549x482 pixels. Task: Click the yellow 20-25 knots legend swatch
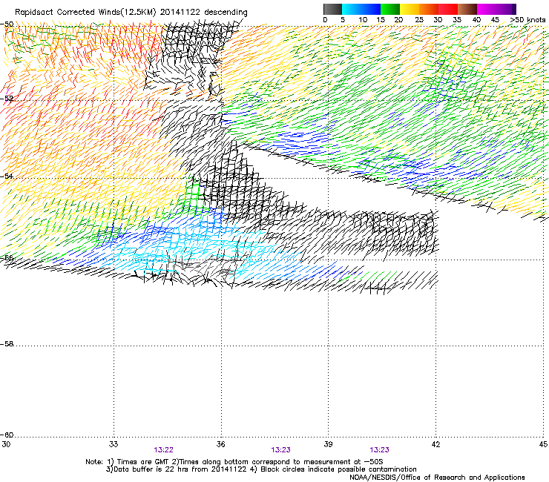click(410, 9)
